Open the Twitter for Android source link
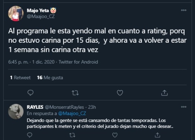The image size is (195, 140). click(78, 62)
